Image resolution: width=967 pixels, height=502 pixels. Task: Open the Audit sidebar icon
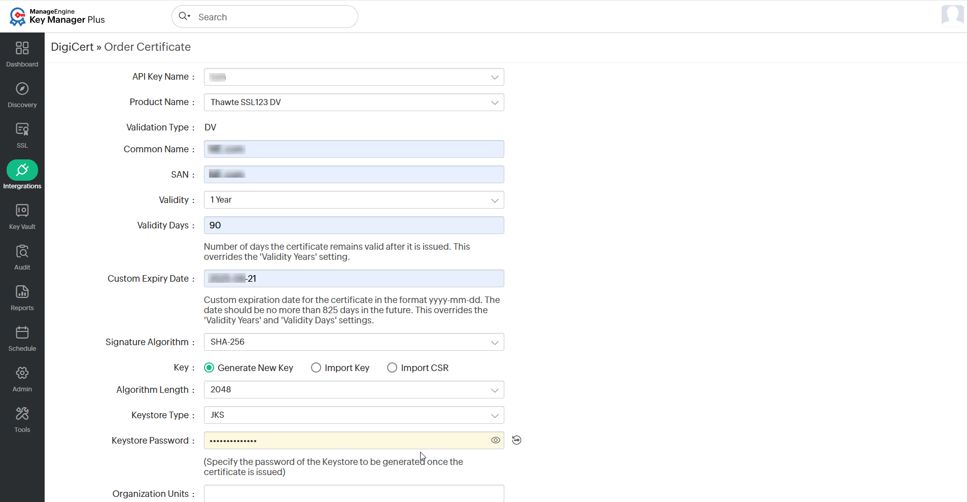tap(22, 251)
